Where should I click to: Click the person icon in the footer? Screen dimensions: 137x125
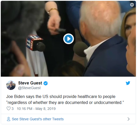pos(9,119)
